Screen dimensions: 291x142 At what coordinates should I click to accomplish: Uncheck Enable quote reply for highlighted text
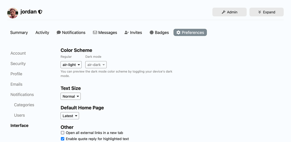[63, 139]
